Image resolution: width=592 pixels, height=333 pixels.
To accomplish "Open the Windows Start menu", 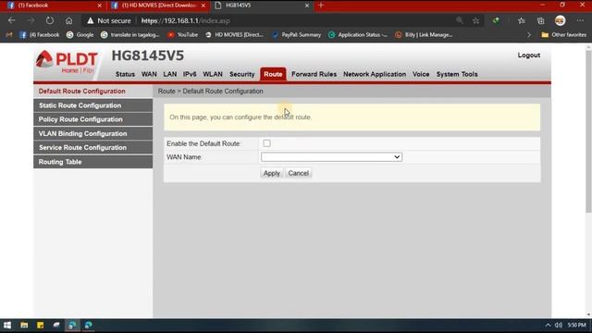I will coord(7,325).
